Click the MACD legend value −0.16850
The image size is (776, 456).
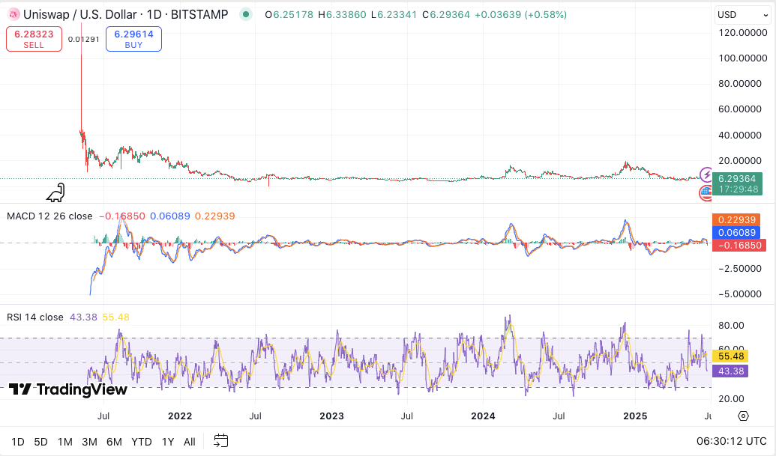pos(122,216)
